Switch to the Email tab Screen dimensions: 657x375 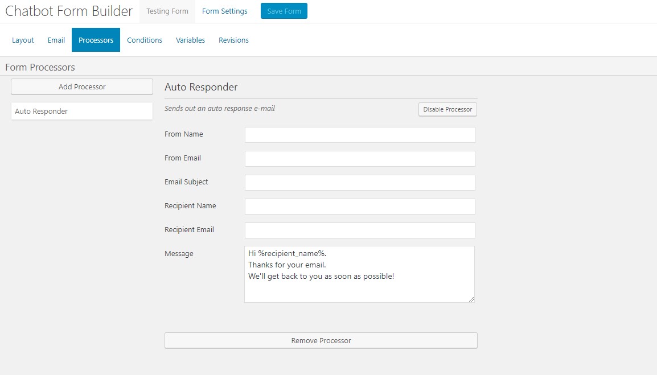tap(56, 40)
